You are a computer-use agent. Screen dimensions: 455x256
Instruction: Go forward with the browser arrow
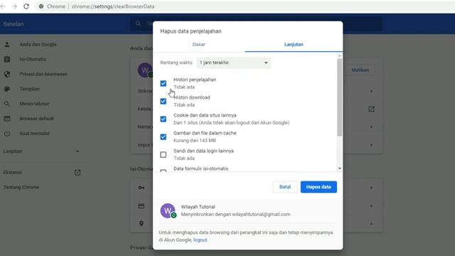[14, 6]
